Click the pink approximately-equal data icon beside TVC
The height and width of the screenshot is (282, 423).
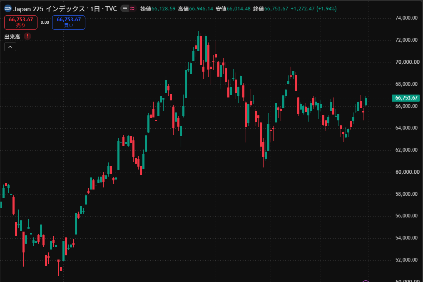[x=132, y=9]
